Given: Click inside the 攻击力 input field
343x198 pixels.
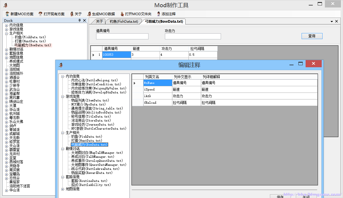Looking at the screenshot, I should click(193, 36).
